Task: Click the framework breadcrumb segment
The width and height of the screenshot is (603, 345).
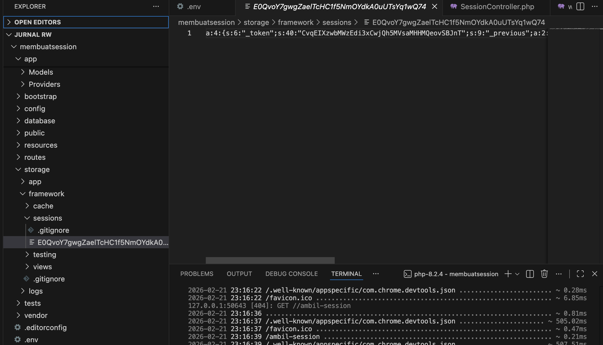Action: tap(295, 22)
